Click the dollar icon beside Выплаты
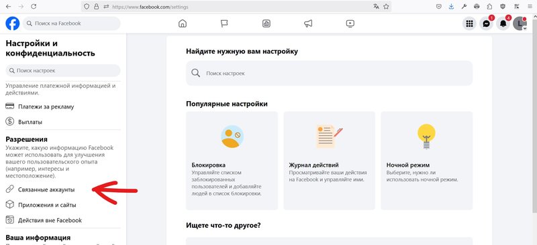This screenshot has width=537, height=245. [x=10, y=122]
